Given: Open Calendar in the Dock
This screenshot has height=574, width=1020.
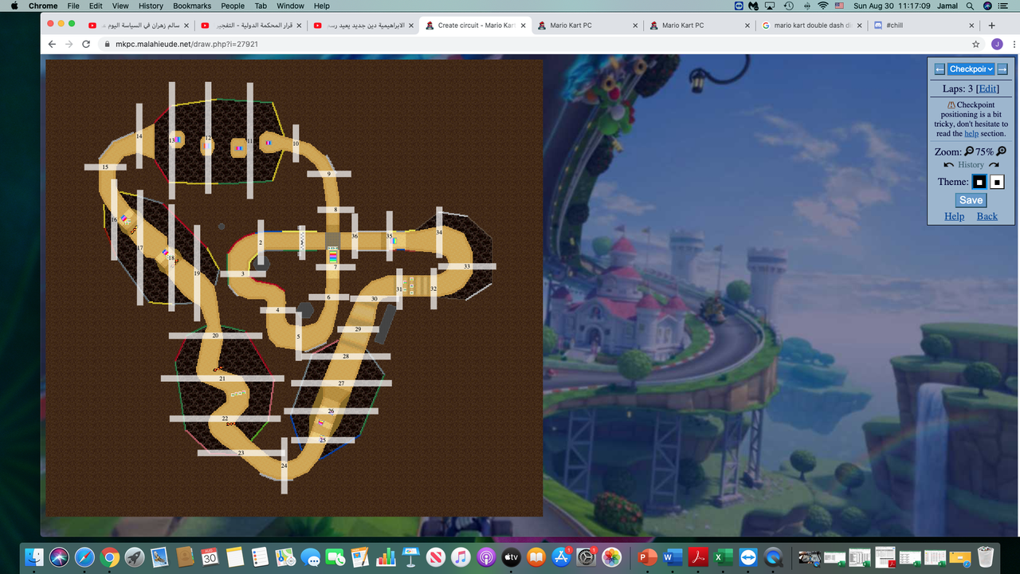Looking at the screenshot, I should coord(210,557).
